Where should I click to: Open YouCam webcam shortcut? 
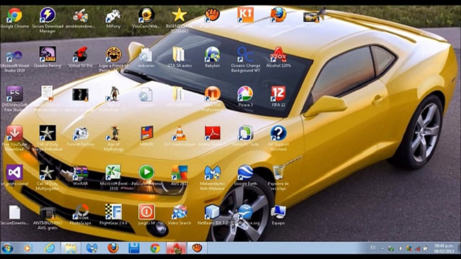point(146,15)
